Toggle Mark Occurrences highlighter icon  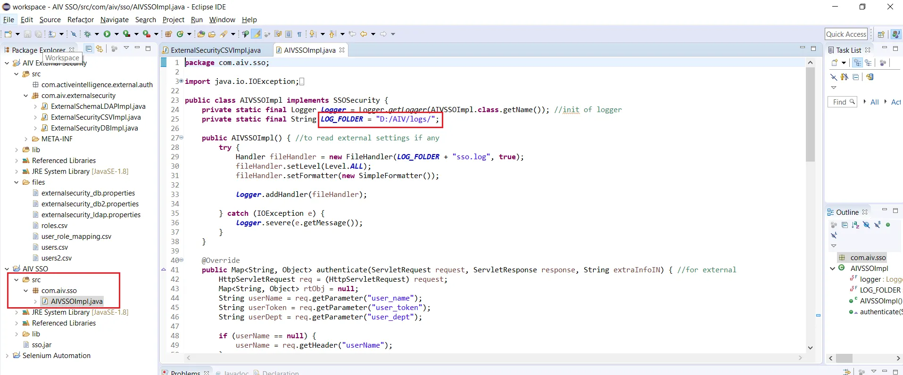tap(257, 34)
